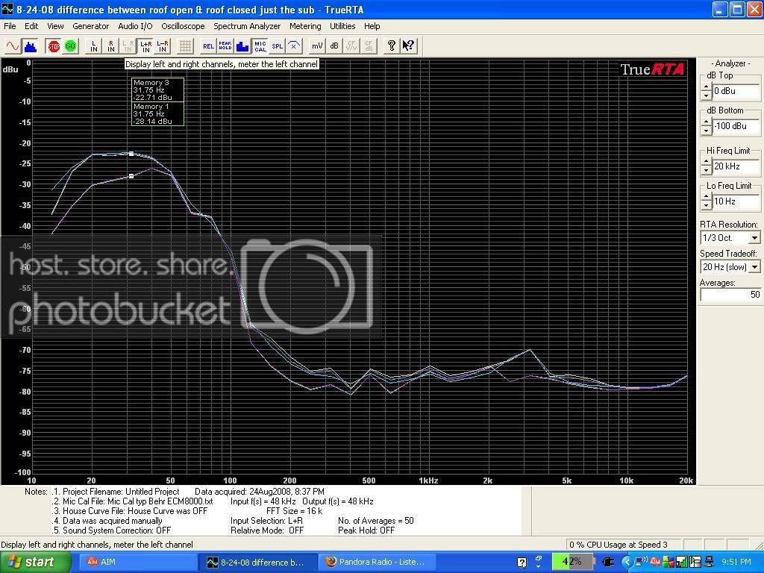Click the dB Top value field
This screenshot has height=573, width=764.
tap(735, 91)
